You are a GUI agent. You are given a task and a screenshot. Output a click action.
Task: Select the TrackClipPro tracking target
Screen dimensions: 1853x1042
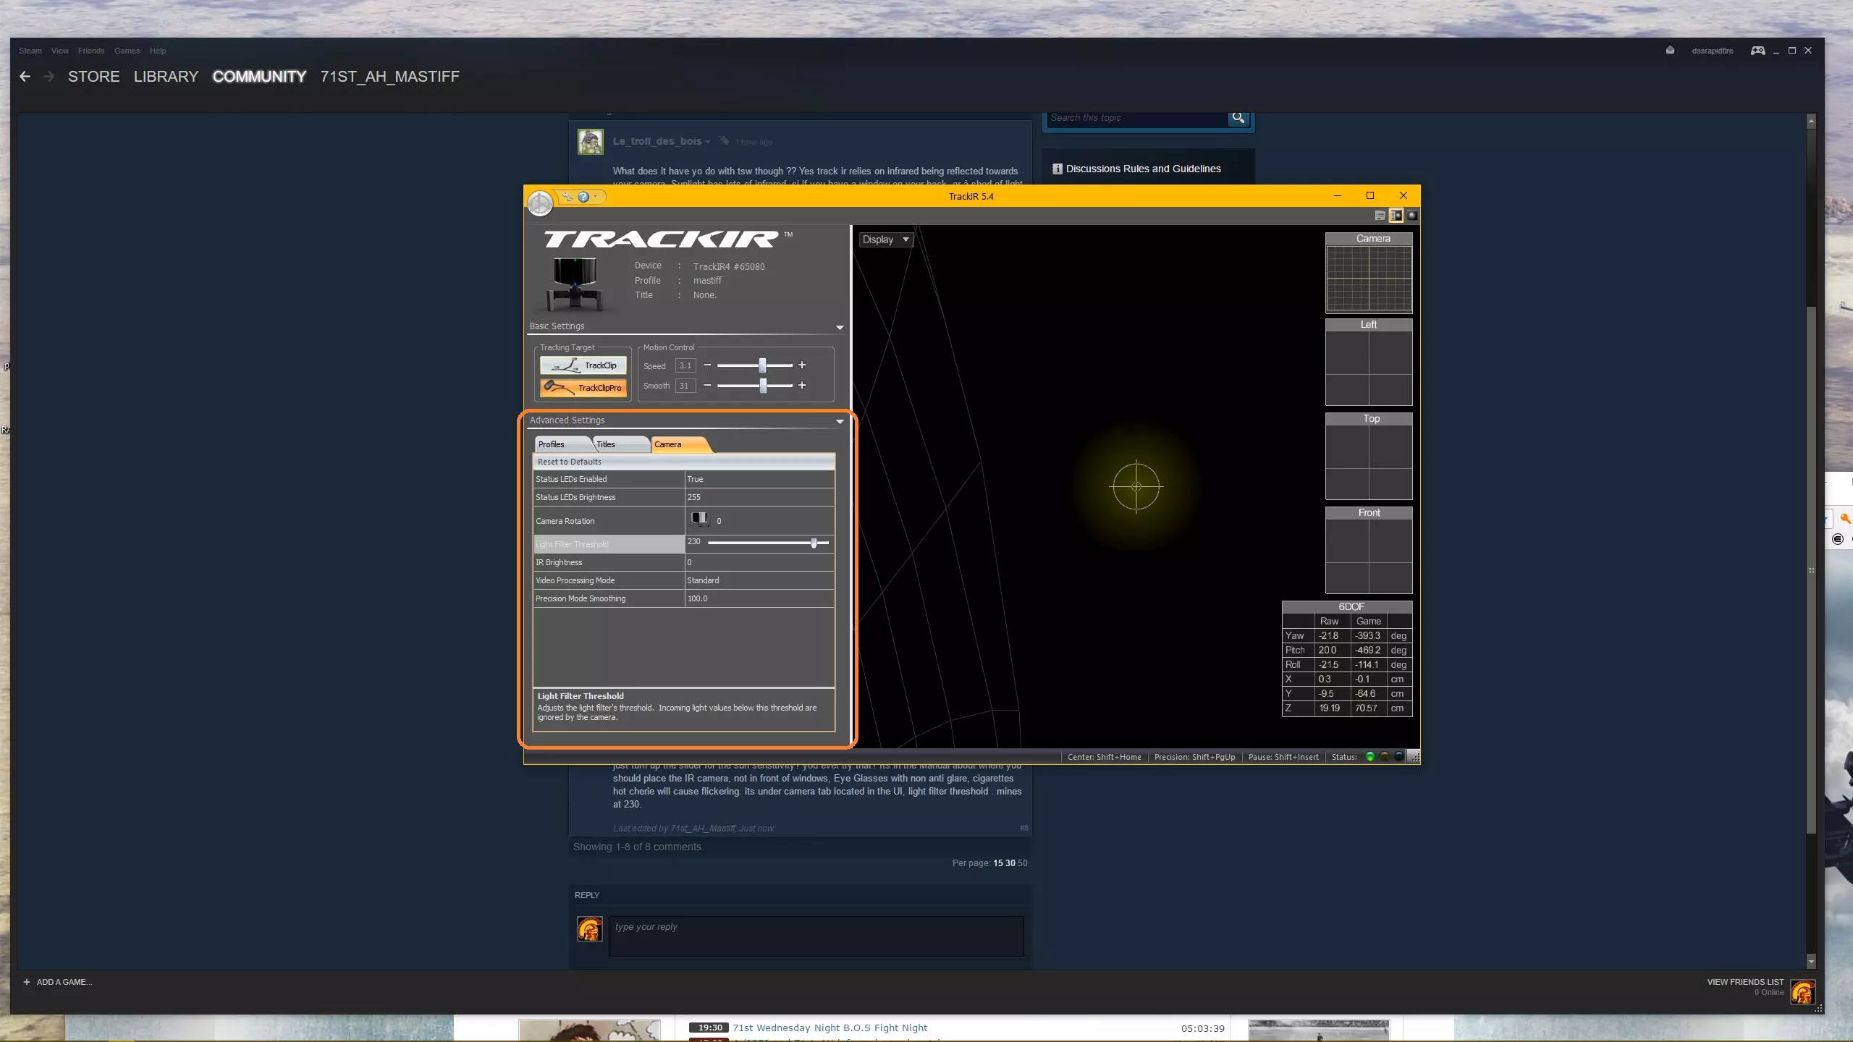[x=583, y=387]
